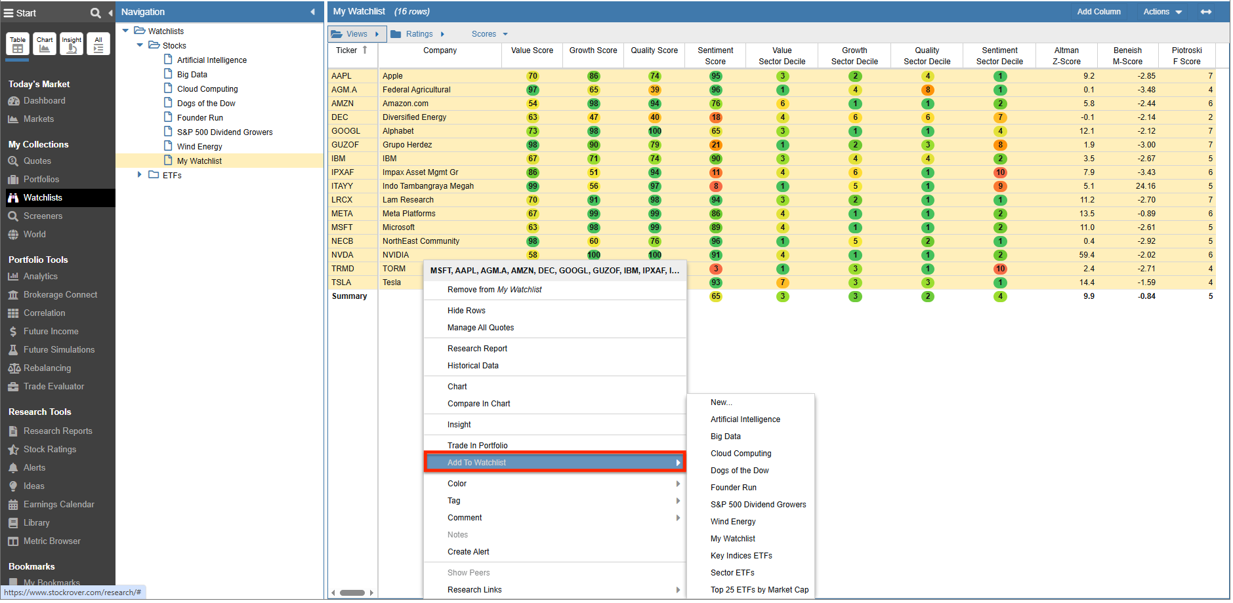Expand the Color submenu
The image size is (1233, 603).
555,484
